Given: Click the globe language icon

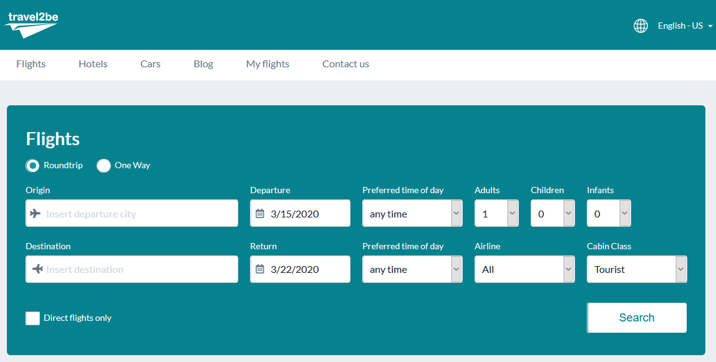Looking at the screenshot, I should pos(641,26).
